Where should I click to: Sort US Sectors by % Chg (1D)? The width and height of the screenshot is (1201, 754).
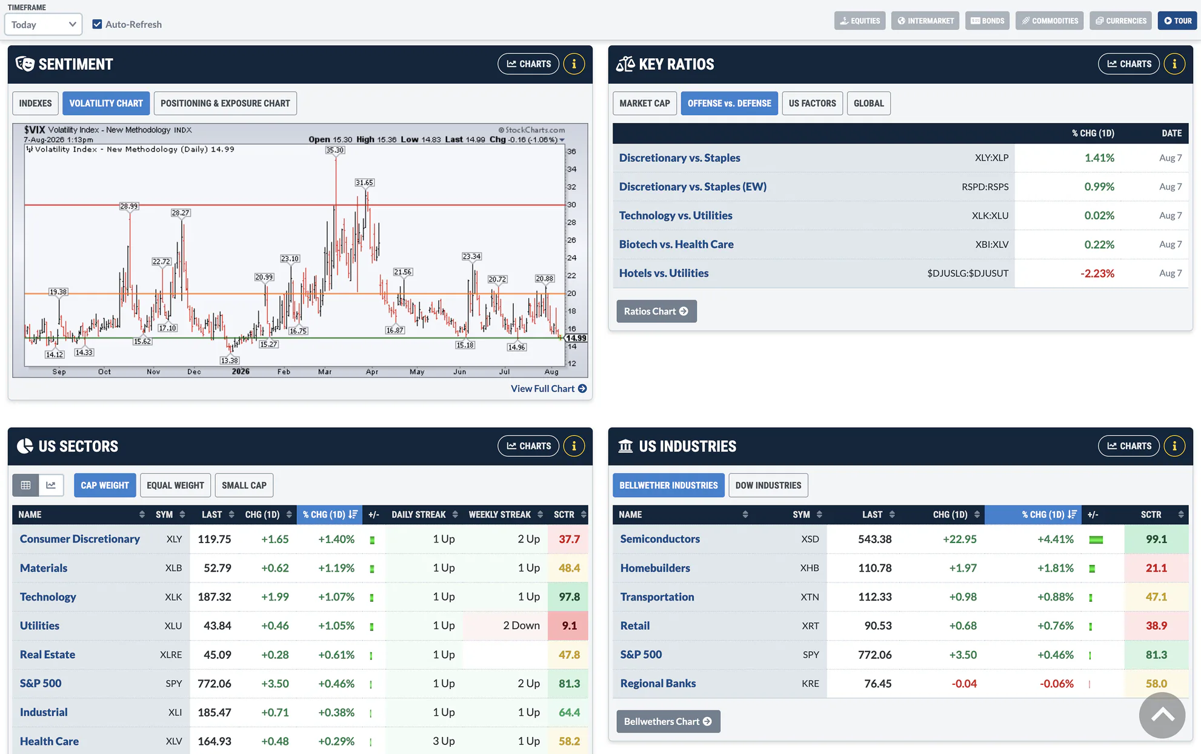coord(330,515)
